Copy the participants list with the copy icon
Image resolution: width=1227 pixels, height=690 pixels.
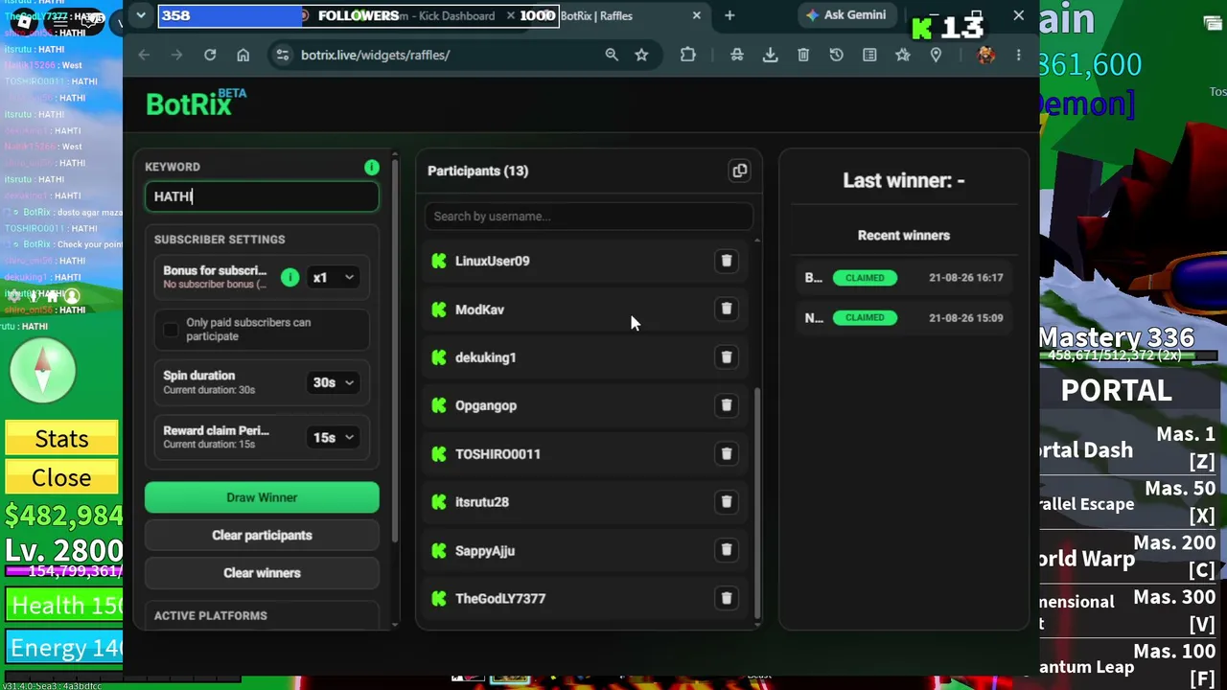click(x=739, y=171)
